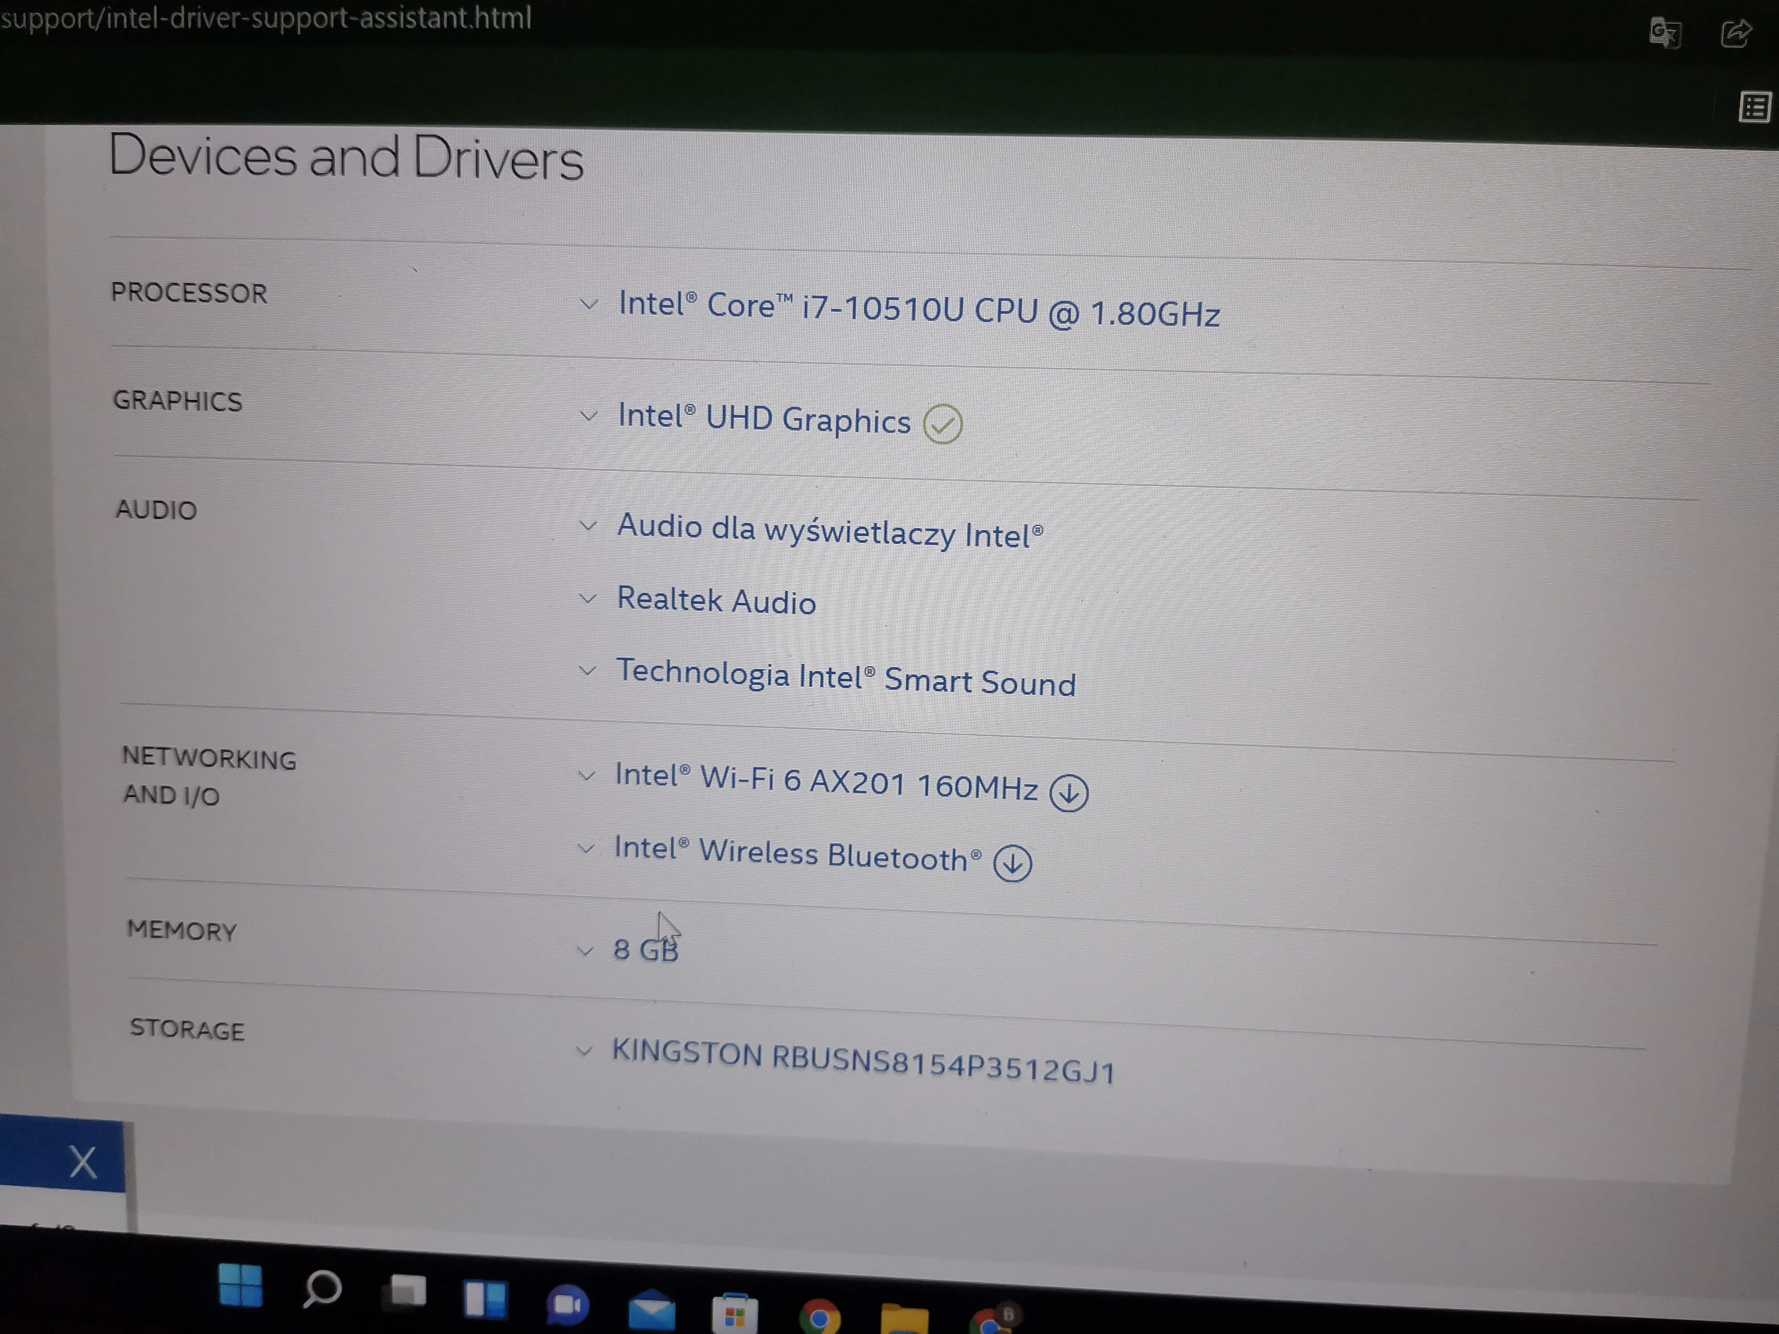Image resolution: width=1779 pixels, height=1334 pixels.
Task: Expand the Intel Core i7-10510U processor details
Action: 589,305
